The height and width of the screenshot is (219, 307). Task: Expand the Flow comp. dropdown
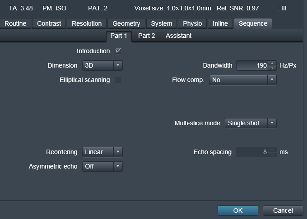tap(242, 80)
